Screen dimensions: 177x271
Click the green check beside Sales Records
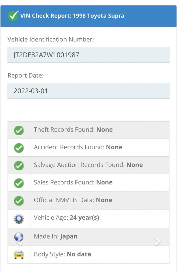(19, 183)
